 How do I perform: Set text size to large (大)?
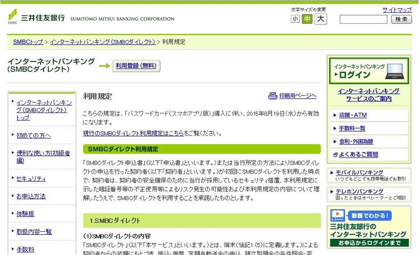321,19
